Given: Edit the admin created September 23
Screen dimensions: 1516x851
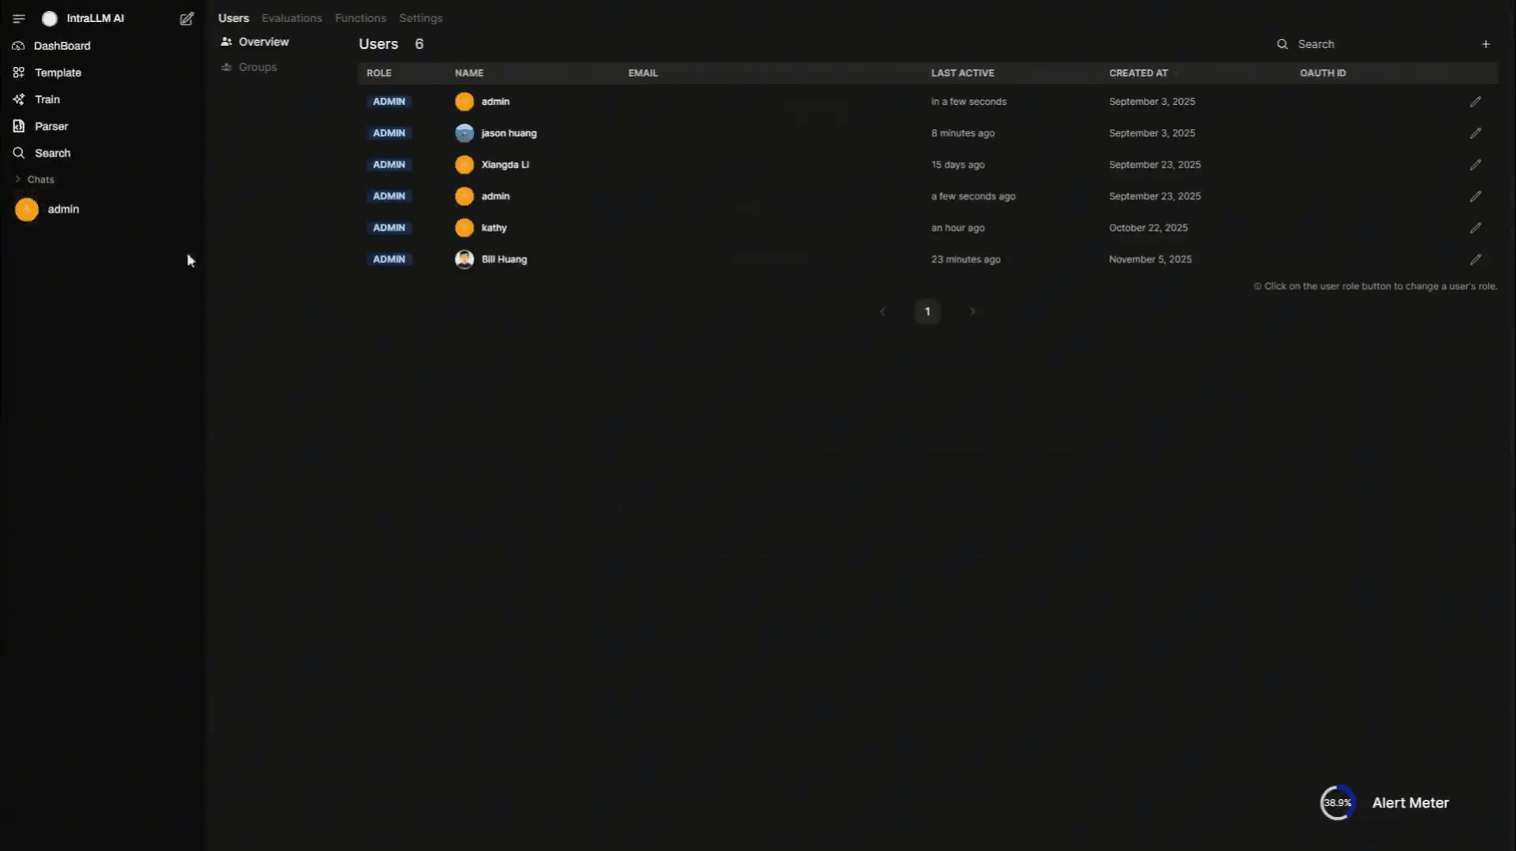Looking at the screenshot, I should 1475,196.
